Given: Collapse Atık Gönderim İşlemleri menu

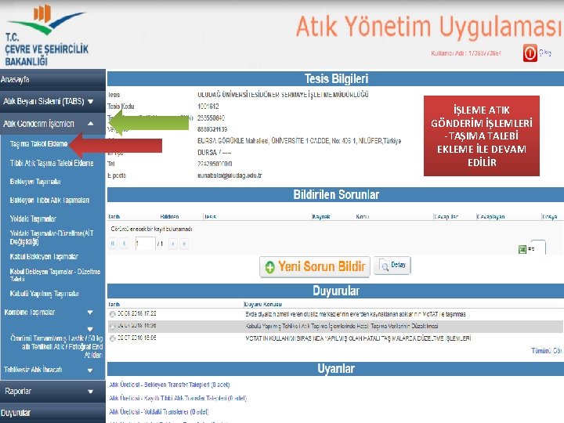Looking at the screenshot, I should pos(53,124).
